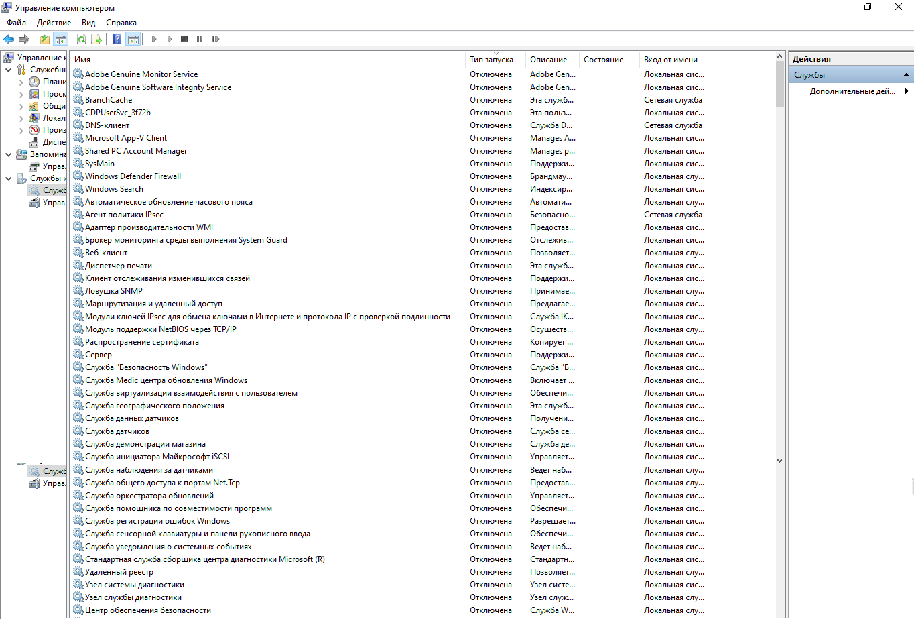Sort by the Вход от имени column header

[x=670, y=60]
